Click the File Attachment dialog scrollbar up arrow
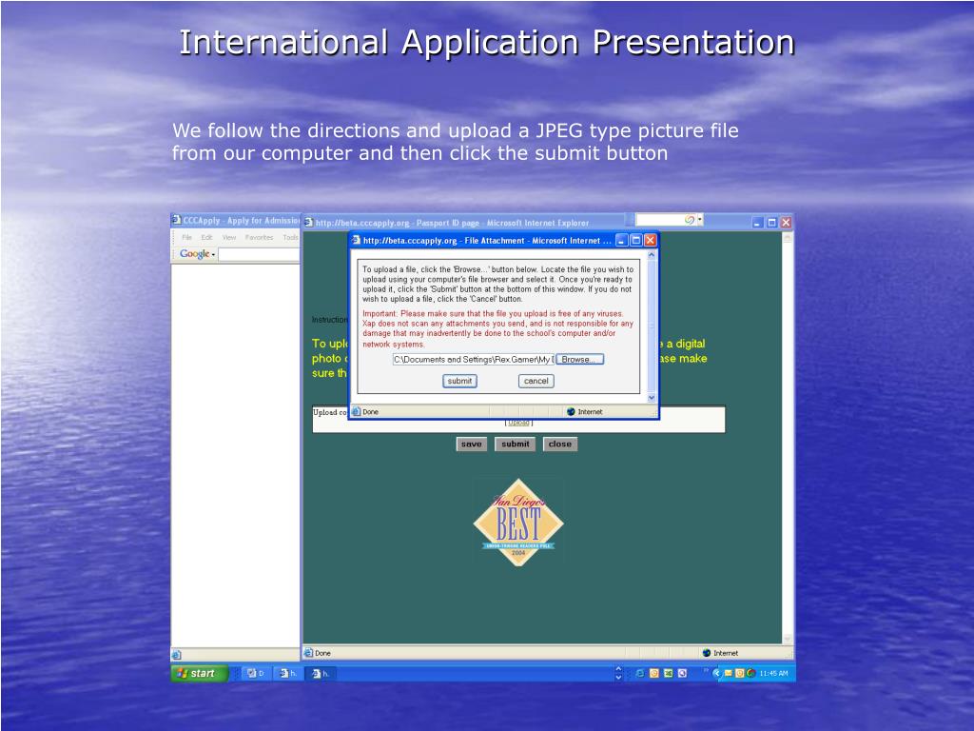Screen dimensions: 974x731 click(x=652, y=255)
